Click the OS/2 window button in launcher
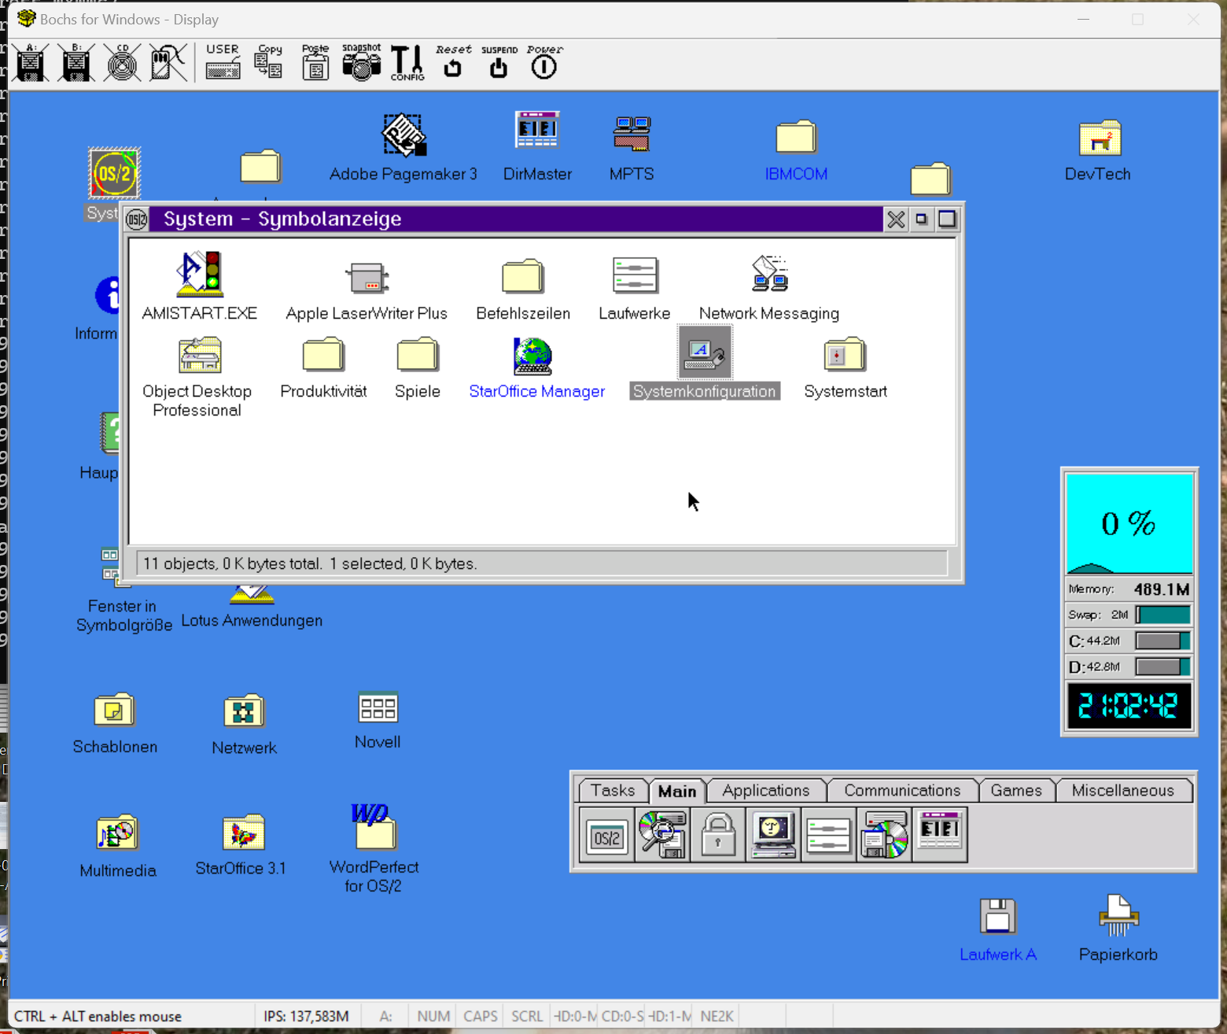This screenshot has height=1034, width=1227. click(607, 835)
